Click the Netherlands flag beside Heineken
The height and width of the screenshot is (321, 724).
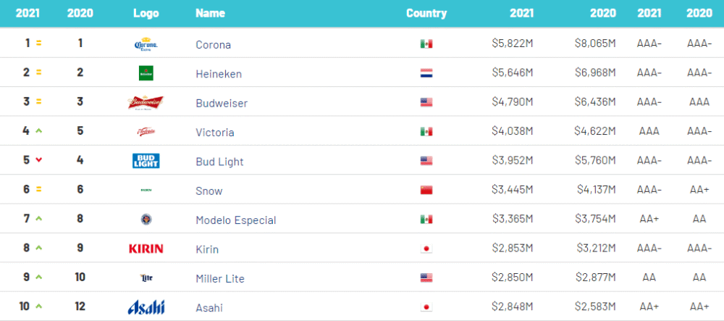(426, 73)
